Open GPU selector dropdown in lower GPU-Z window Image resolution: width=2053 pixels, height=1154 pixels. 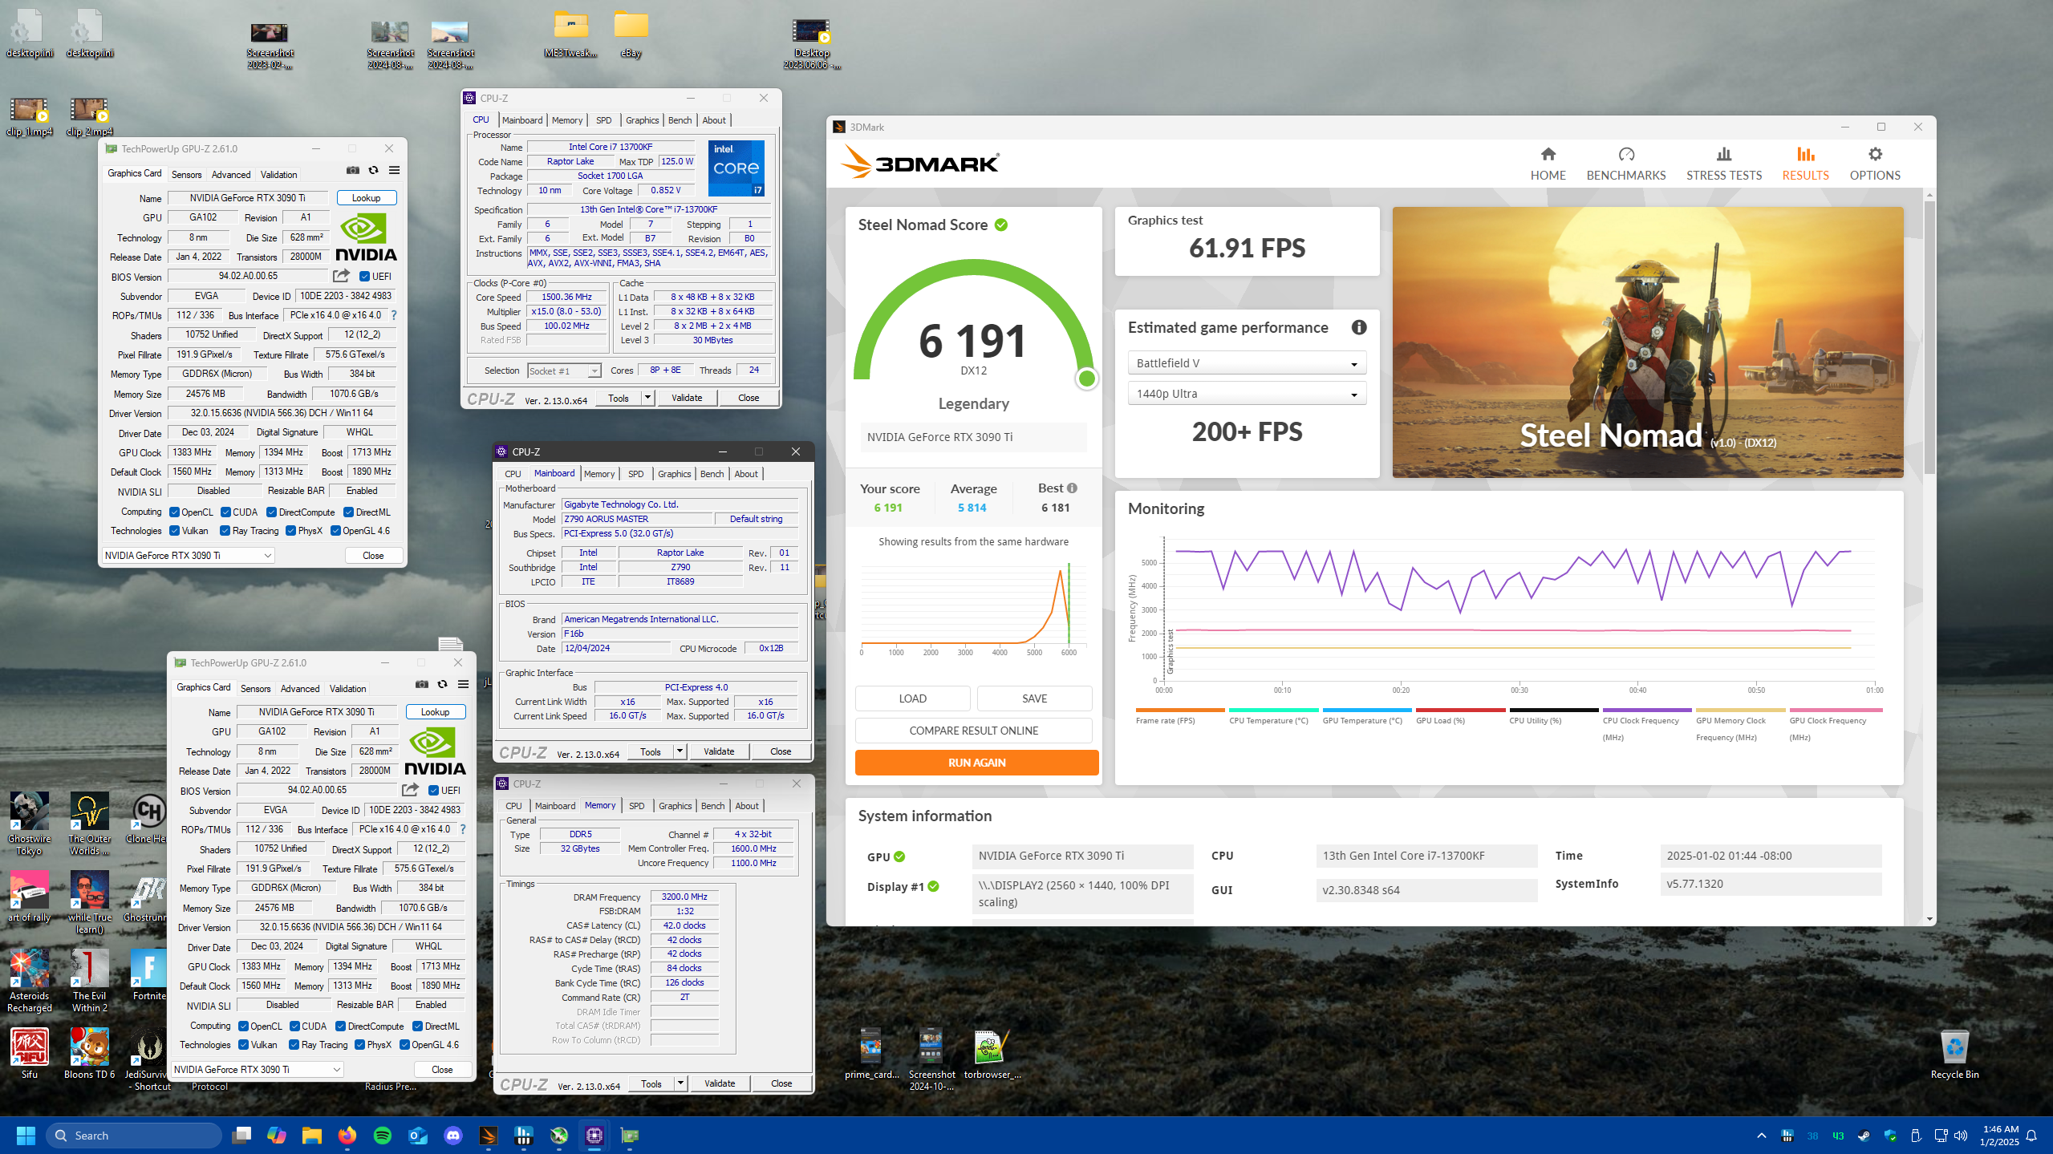pos(258,1070)
